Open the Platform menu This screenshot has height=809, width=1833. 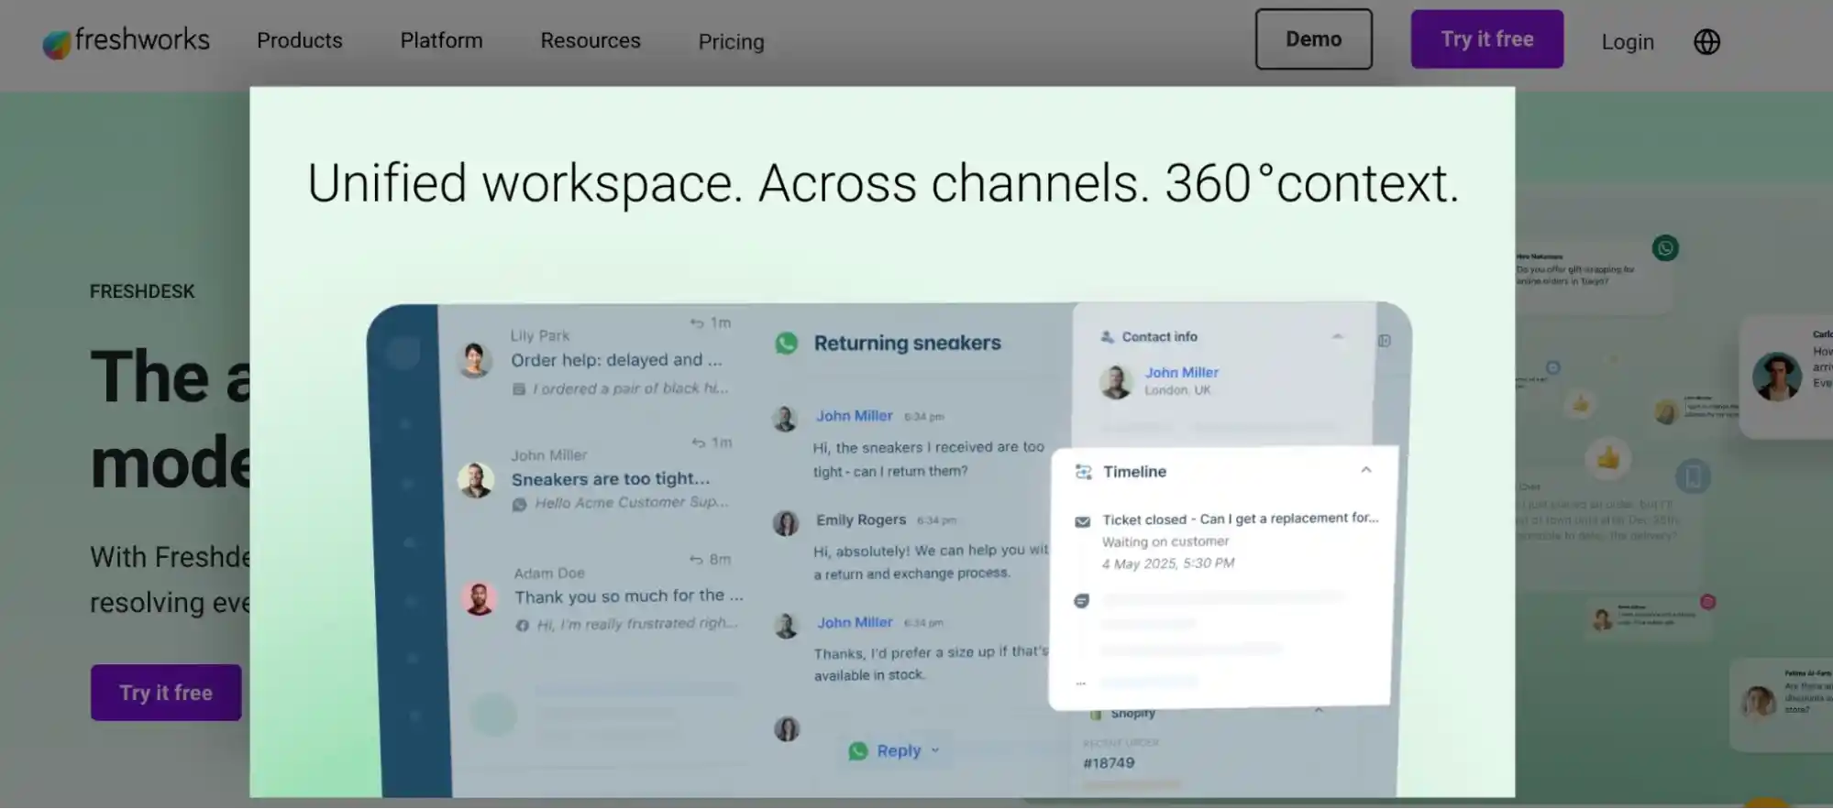pyautogui.click(x=441, y=40)
